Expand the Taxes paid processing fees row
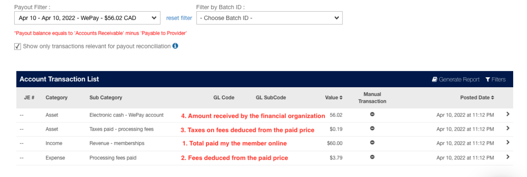This screenshot has height=177, width=527. [508, 128]
